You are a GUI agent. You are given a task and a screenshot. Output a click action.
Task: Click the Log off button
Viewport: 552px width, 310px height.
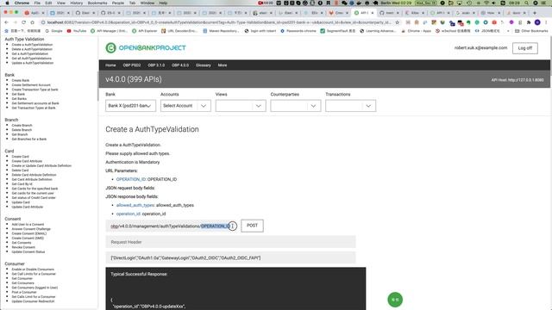click(525, 48)
